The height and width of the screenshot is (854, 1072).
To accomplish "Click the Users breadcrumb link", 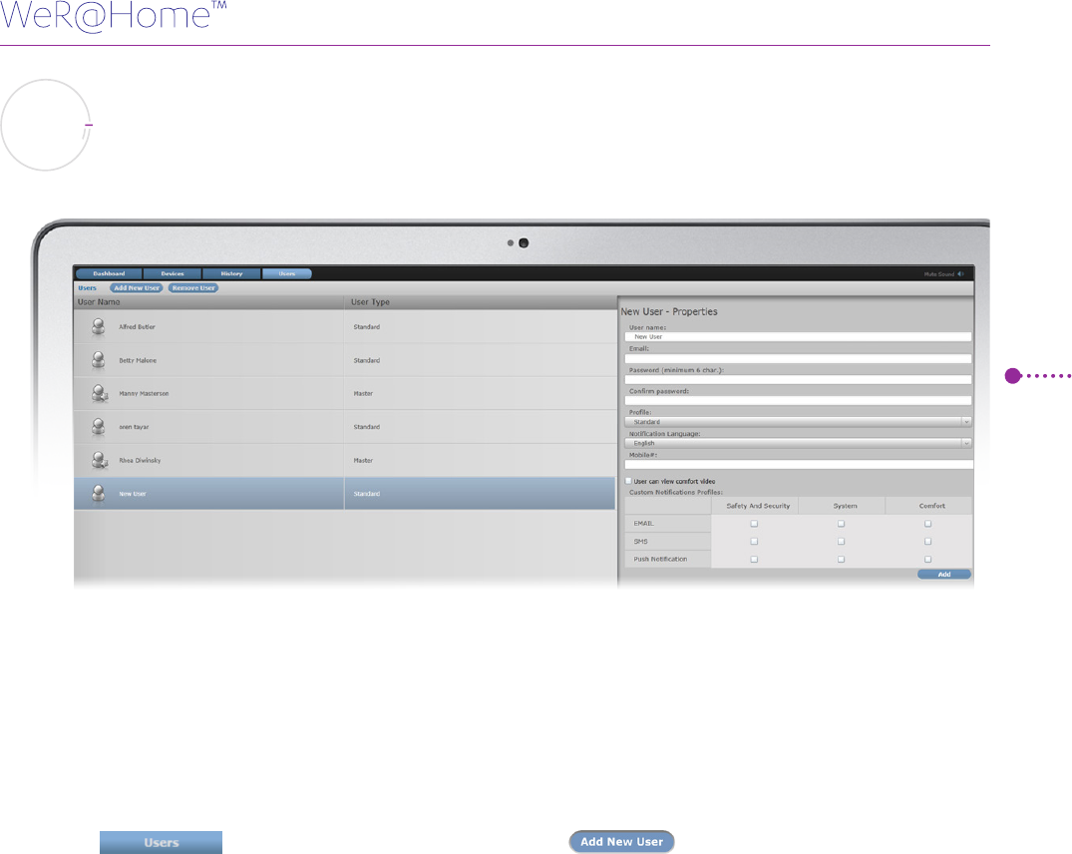I will [87, 288].
